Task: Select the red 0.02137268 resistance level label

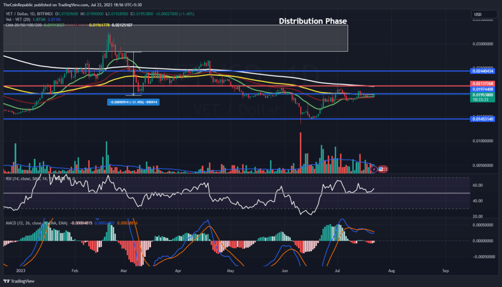Action: tap(483, 84)
